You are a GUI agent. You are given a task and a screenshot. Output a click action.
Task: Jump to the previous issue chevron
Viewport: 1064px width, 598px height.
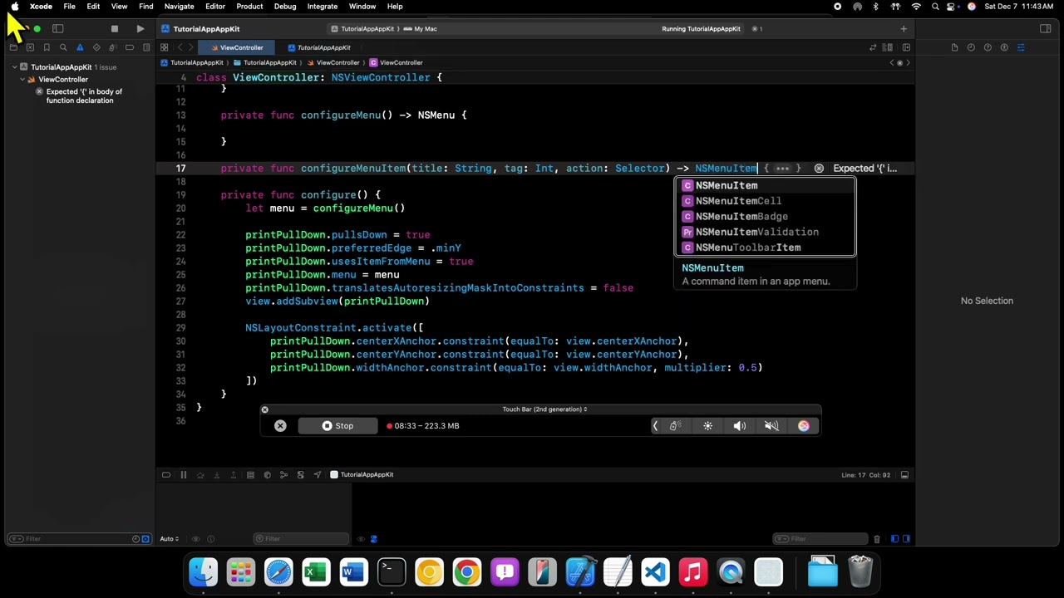[892, 62]
